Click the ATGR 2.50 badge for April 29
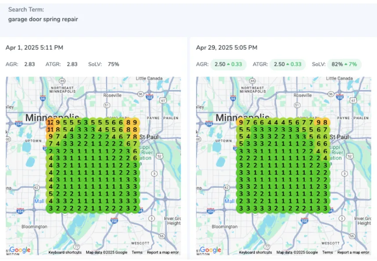377x261 pixels. [x=287, y=64]
